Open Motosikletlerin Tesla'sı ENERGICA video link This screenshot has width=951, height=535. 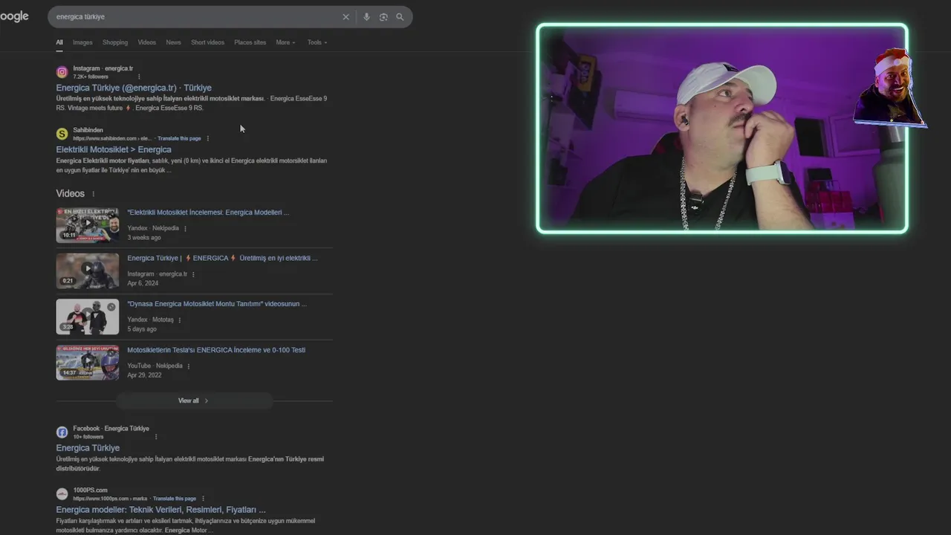coord(216,350)
